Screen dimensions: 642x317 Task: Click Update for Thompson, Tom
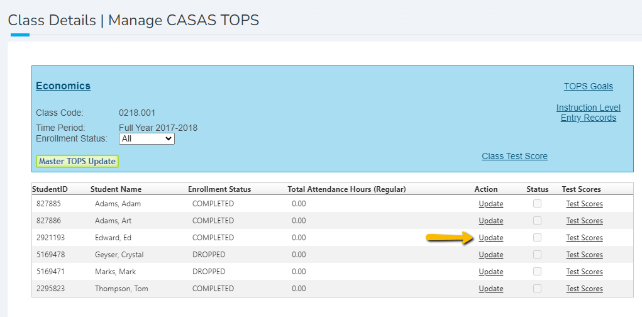[491, 289]
